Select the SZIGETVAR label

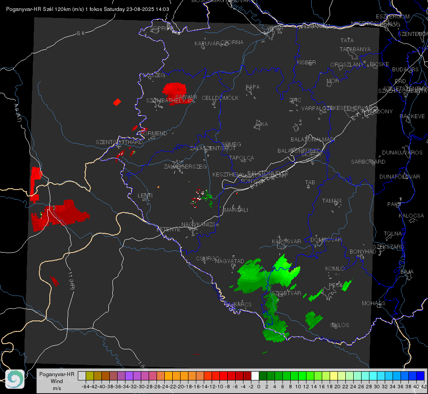[286, 293]
